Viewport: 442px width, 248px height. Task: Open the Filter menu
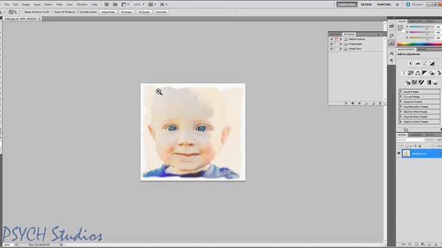(x=59, y=5)
